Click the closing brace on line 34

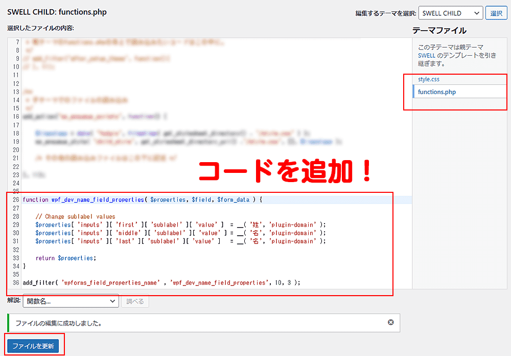25,266
